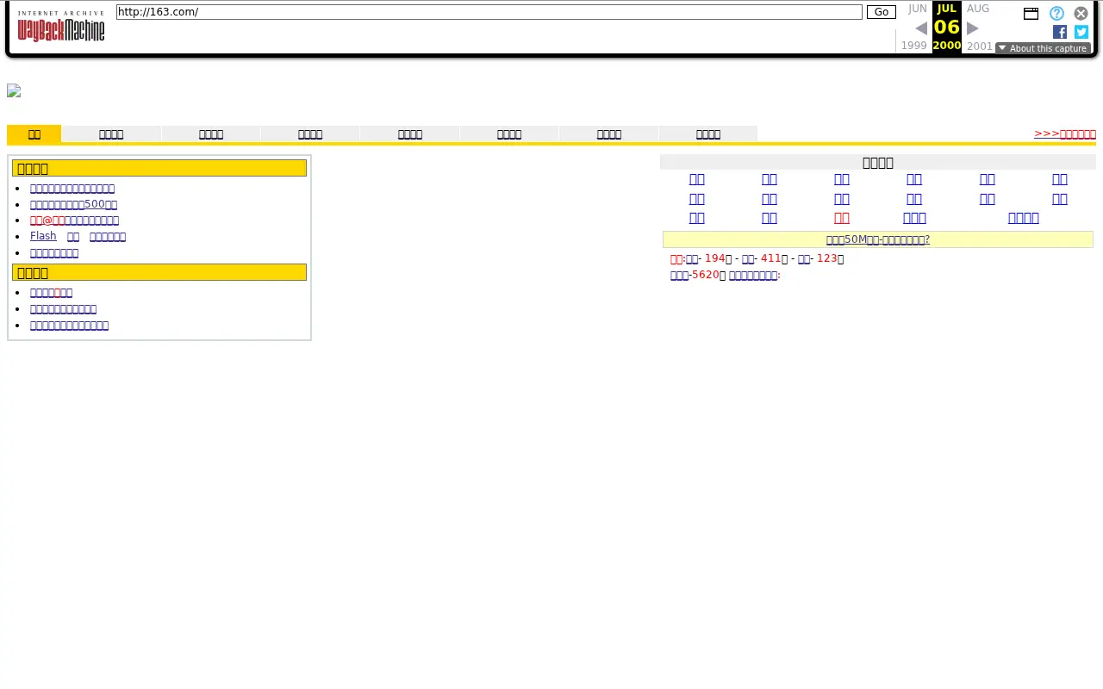Image resolution: width=1103 pixels, height=689 pixels.
Task: Click the red number 194
Action: 714,258
